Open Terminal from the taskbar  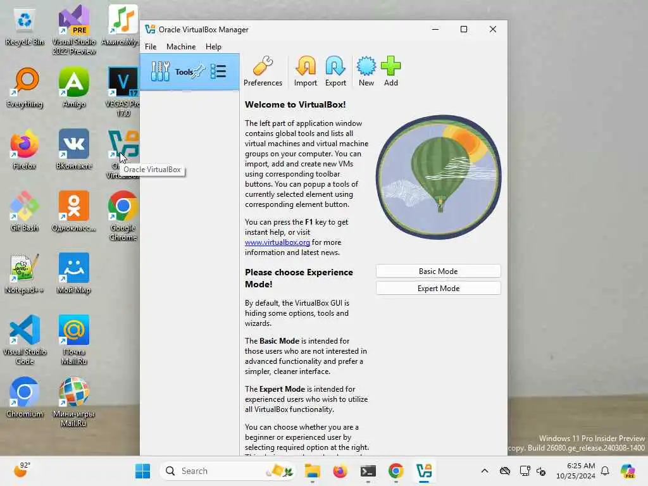pyautogui.click(x=368, y=471)
